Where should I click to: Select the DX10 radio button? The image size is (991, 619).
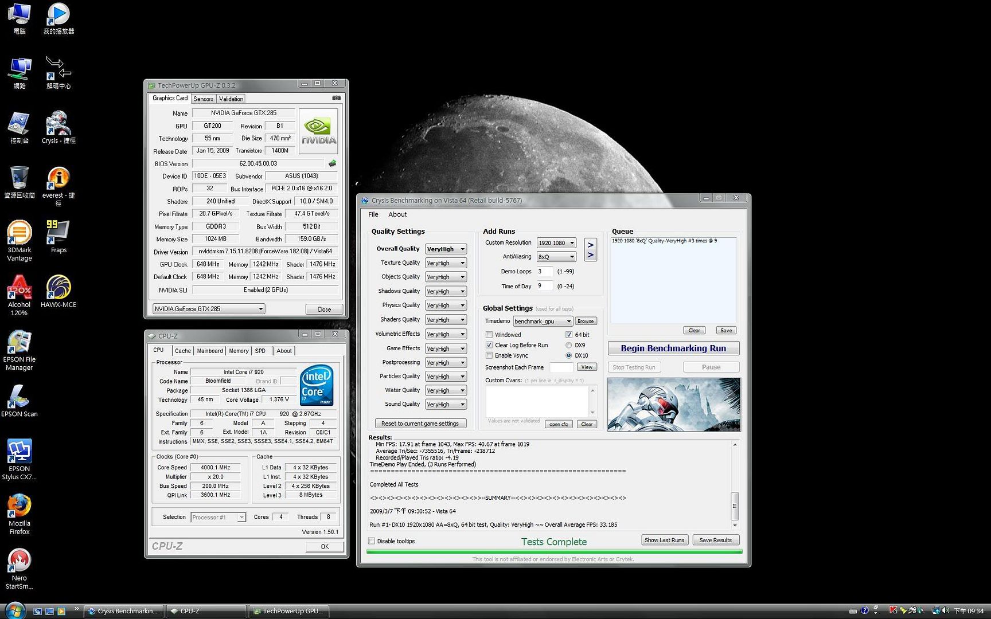coord(569,355)
